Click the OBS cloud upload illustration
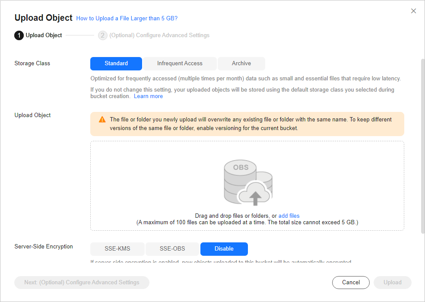The image size is (425, 302). [248, 182]
